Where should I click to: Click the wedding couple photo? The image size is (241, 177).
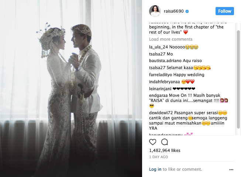(71, 89)
